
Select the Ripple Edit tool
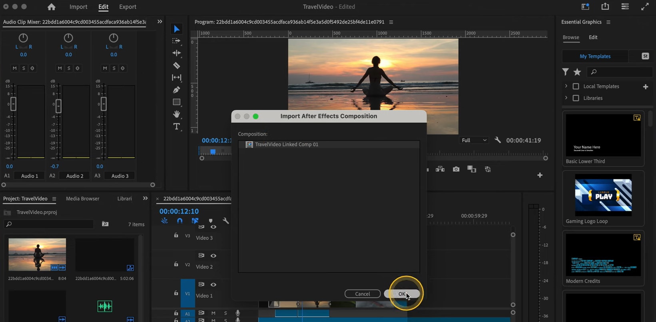[x=176, y=53]
